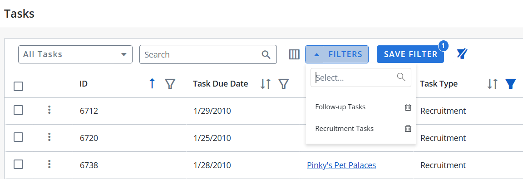Open the active Task Type filter funnel

click(510, 84)
